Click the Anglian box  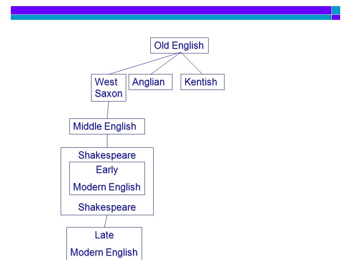(x=150, y=82)
